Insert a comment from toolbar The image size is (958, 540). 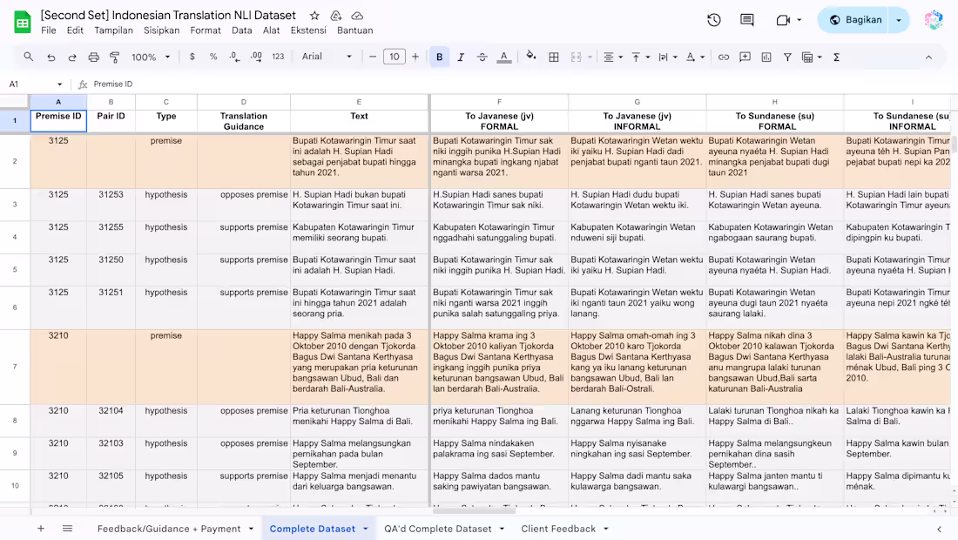point(745,57)
